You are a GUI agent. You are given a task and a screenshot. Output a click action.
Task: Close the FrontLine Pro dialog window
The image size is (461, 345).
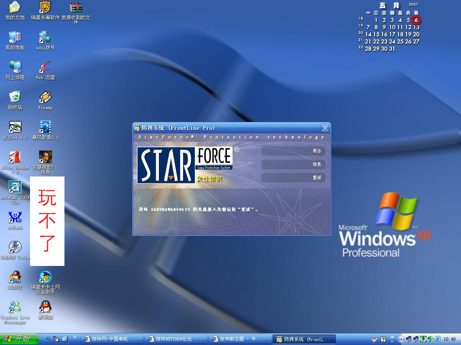click(325, 128)
